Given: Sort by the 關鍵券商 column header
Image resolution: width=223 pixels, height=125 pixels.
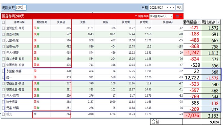Looking at the screenshot, I should 42,22.
